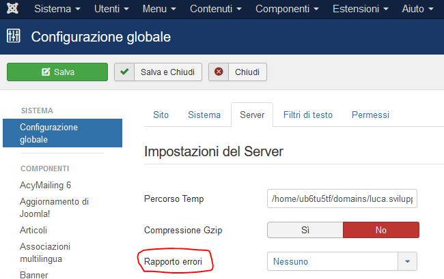Switch to the Filtri di testo tab

[x=308, y=115]
